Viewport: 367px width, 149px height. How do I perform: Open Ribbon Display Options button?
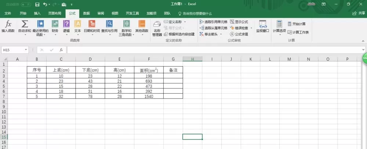pyautogui.click(x=324, y=4)
